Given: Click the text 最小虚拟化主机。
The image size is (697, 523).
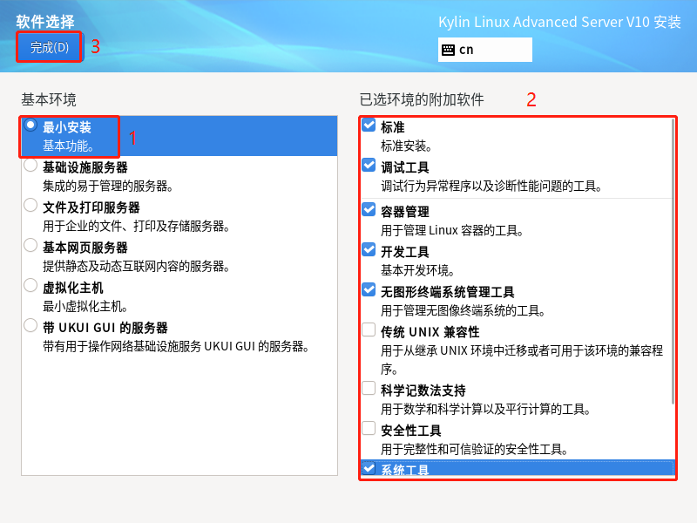Looking at the screenshot, I should pos(85,306).
